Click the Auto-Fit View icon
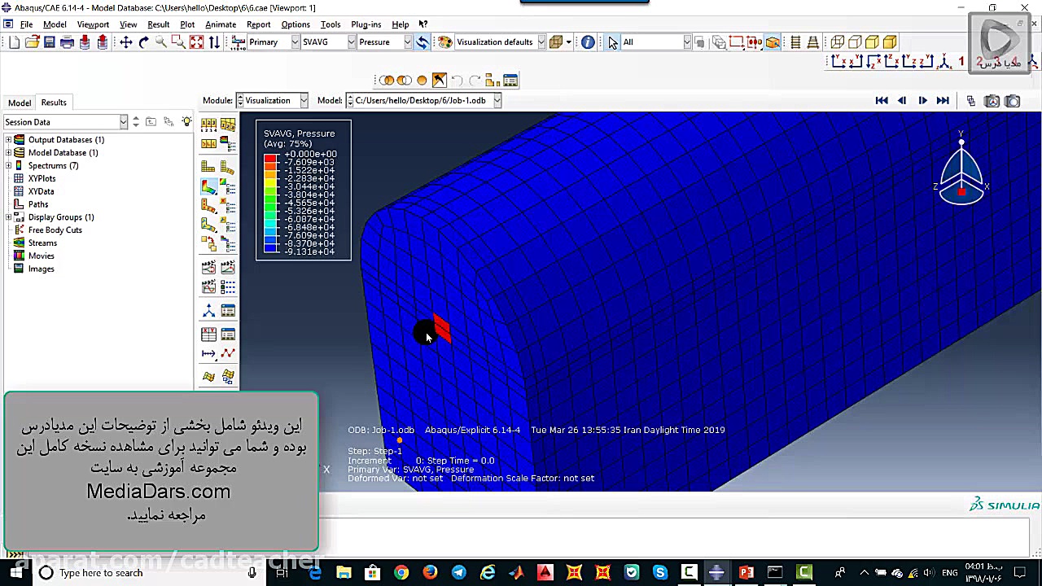Viewport: 1042px width, 586px height. pos(196,42)
